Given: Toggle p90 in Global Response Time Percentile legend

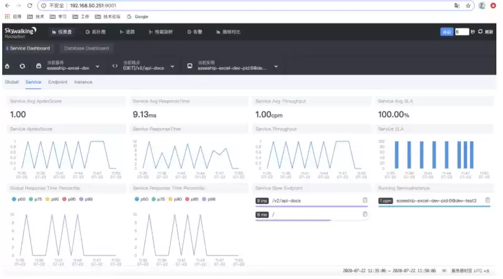Looking at the screenshot, I should pyautogui.click(x=52, y=199).
